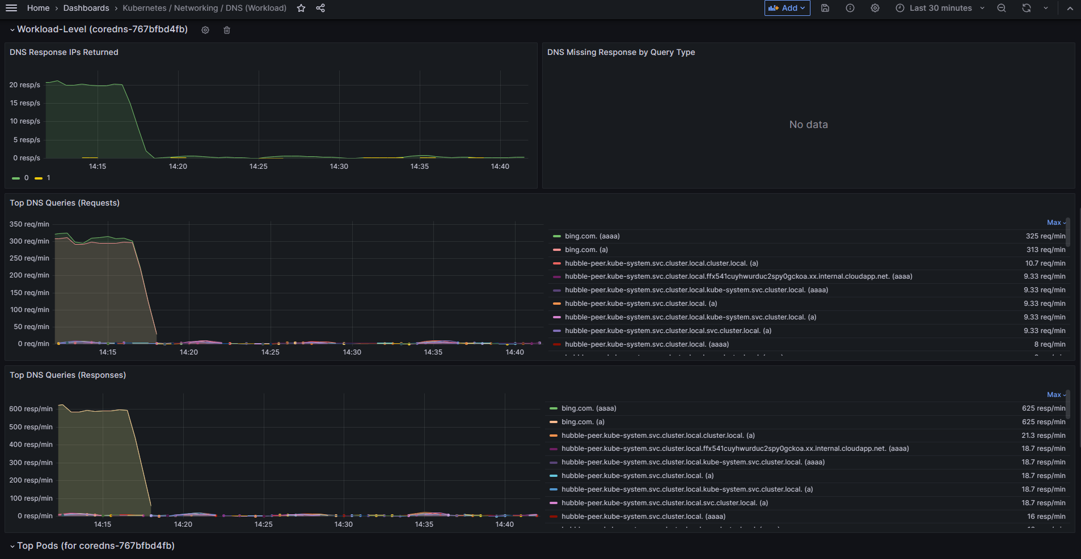Sort Requests legend by Max column

[1056, 223]
